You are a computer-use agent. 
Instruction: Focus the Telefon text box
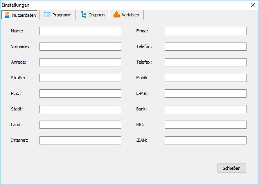coord(205,46)
